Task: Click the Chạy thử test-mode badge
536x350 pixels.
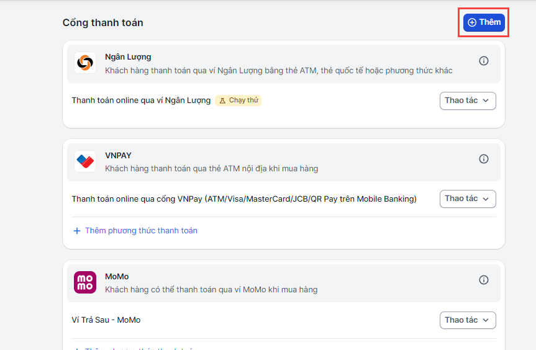Action: [x=238, y=101]
